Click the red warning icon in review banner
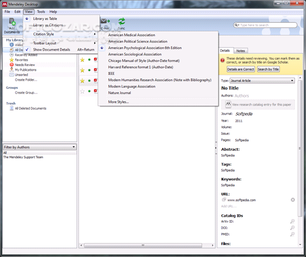Viewport: 306px width, 257px height. pyautogui.click(x=222, y=60)
